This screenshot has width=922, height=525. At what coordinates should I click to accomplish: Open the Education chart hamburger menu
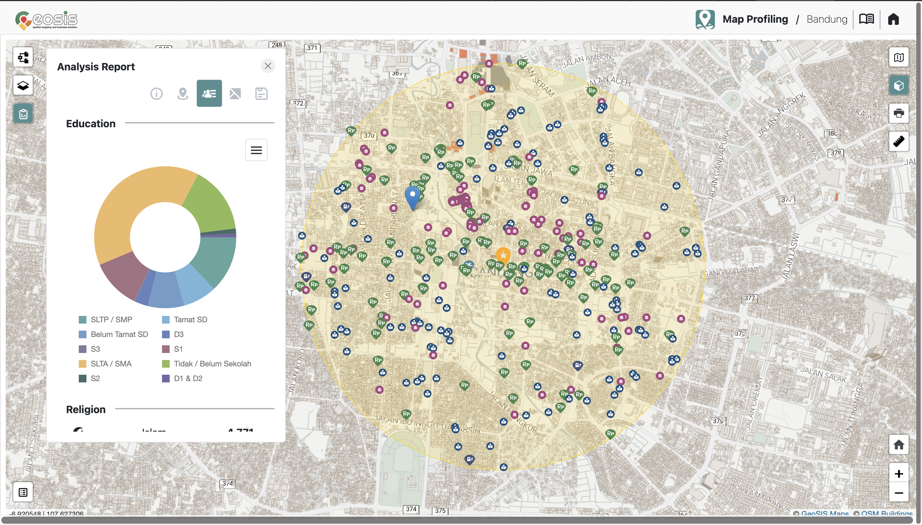click(x=256, y=150)
